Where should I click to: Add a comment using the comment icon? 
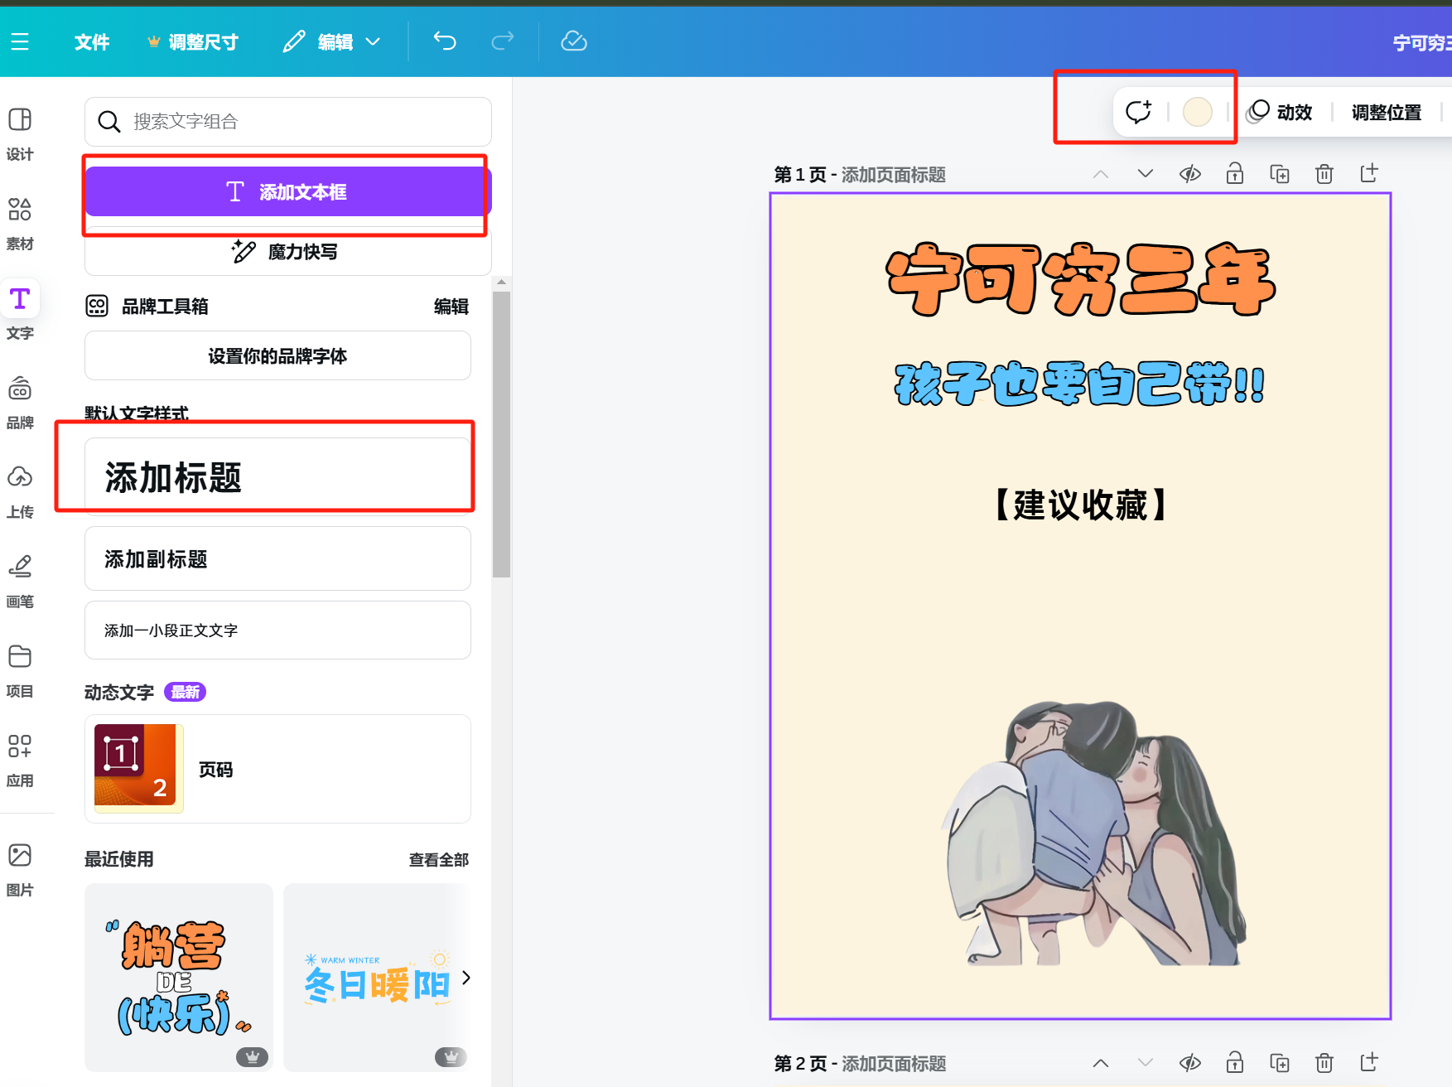[1139, 112]
